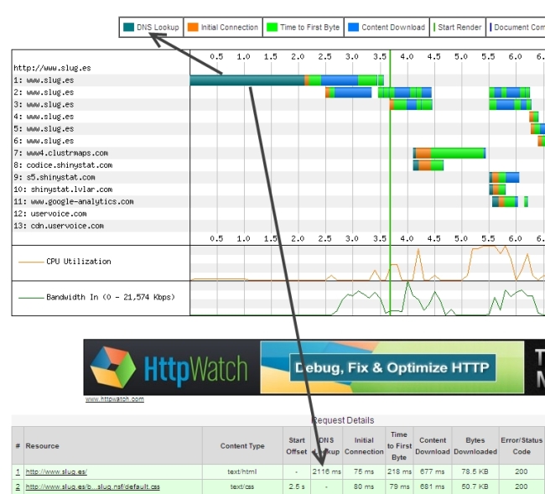Click the http://www.slug.es page title
The image size is (545, 494).
pos(52,68)
